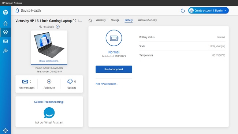The image size is (238, 134).
Task: Click the Normal value in Battery status row
Action: click(x=221, y=37)
